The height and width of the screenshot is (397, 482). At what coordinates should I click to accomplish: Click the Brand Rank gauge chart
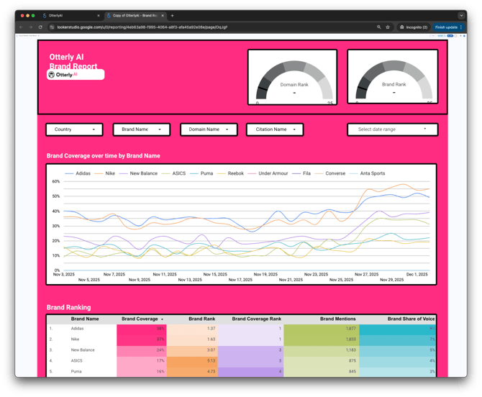tap(393, 76)
